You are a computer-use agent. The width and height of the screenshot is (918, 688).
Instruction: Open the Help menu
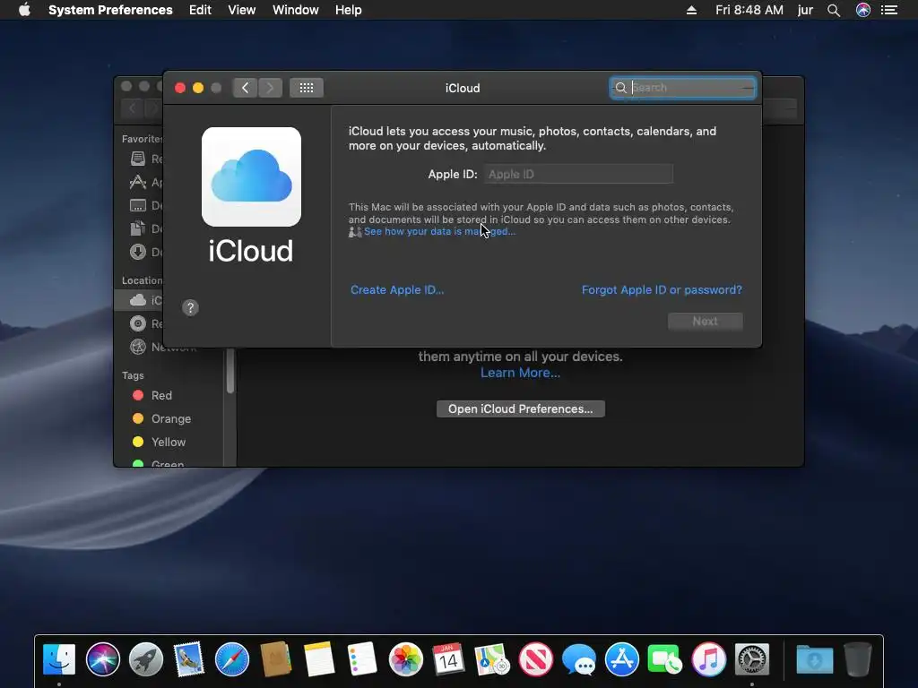pos(348,10)
